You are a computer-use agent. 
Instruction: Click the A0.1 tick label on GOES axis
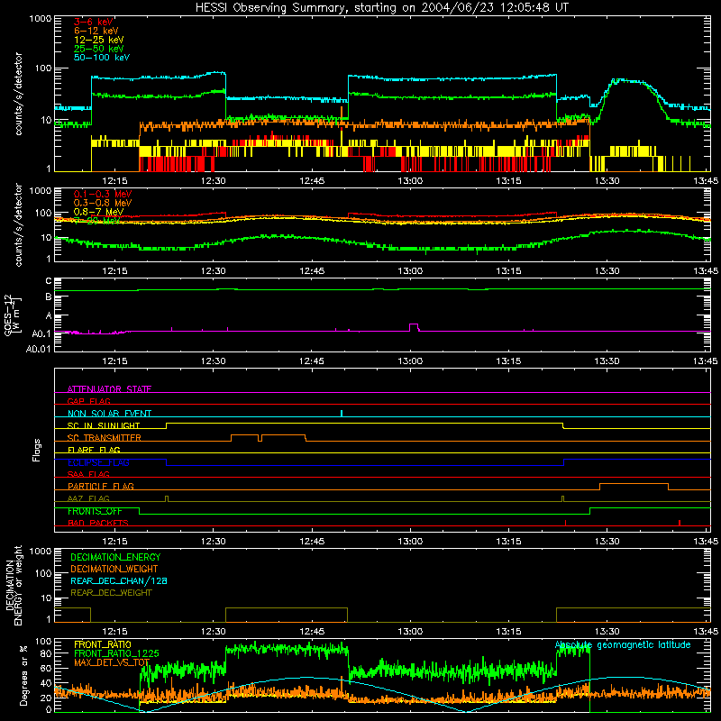click(x=41, y=333)
